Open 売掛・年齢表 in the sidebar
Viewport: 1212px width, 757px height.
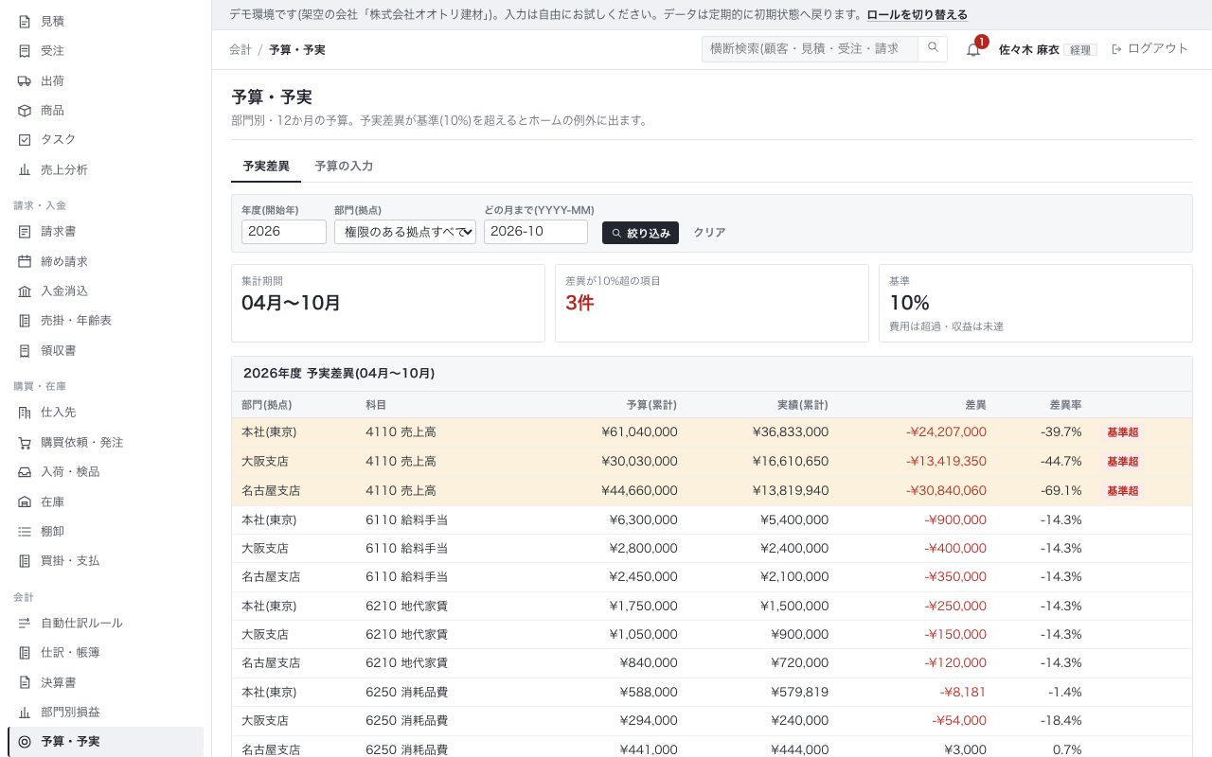[x=105, y=321]
